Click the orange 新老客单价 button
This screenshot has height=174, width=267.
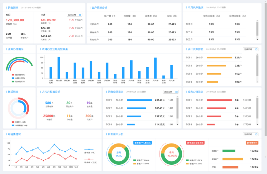252,143
